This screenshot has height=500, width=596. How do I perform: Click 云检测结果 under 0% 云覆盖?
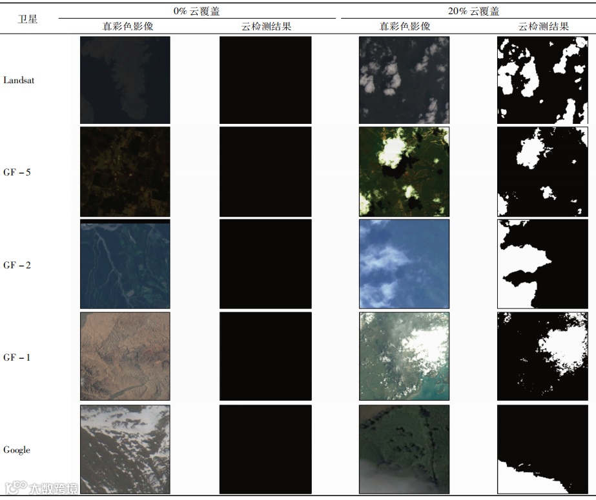(x=266, y=26)
